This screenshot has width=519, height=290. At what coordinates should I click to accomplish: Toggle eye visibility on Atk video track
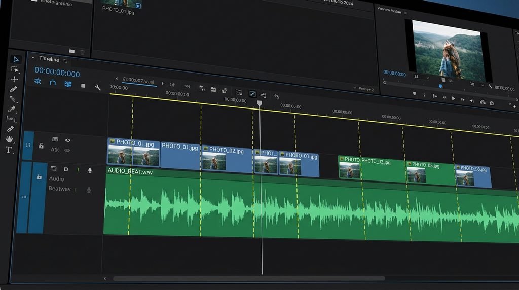68,140
